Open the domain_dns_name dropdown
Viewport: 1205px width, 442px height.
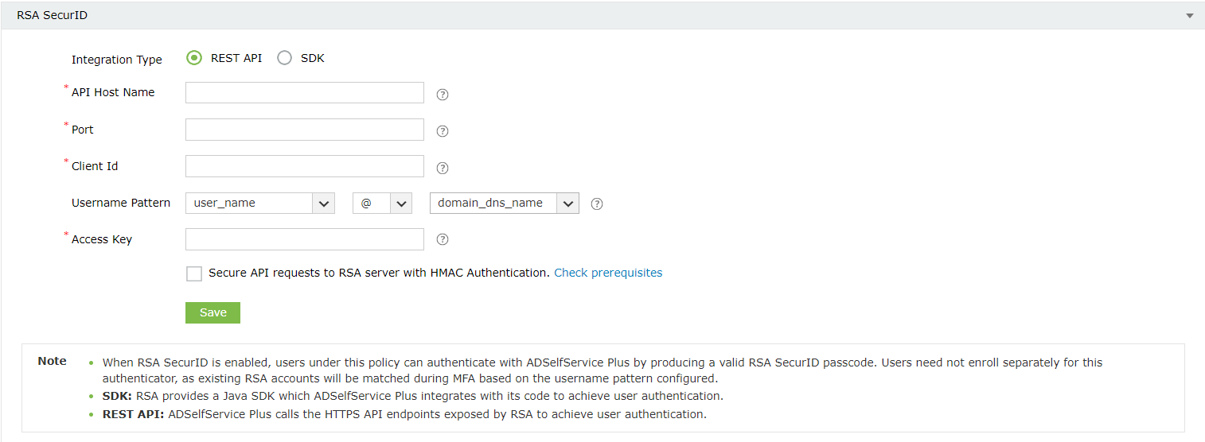(504, 204)
